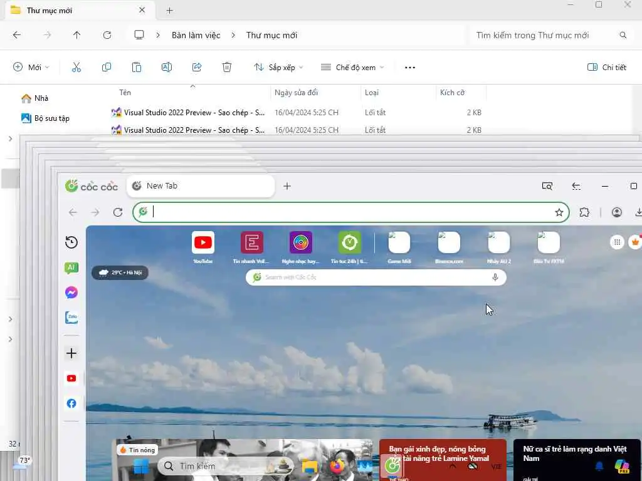Open the Nghe nhạc hay shortcut tile

click(300, 247)
